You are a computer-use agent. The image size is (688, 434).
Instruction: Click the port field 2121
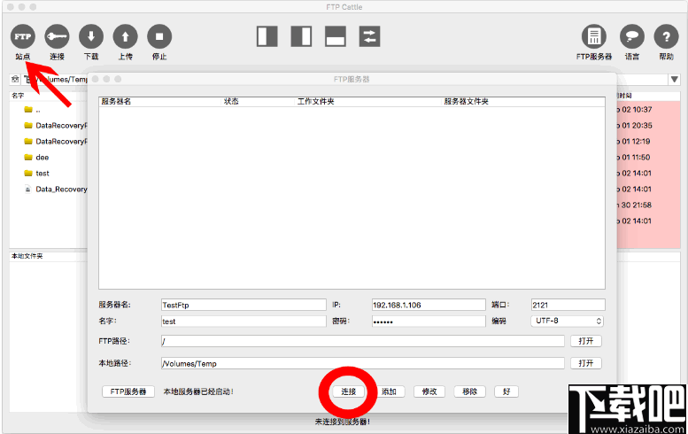pos(568,305)
